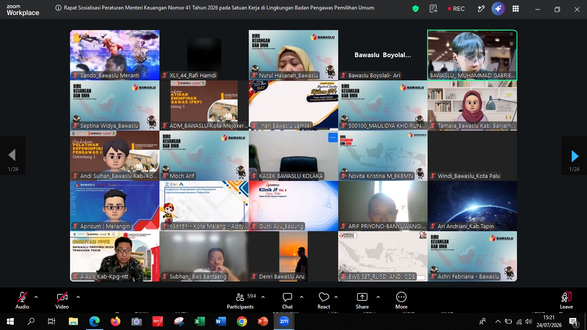Open three-dot options on KASEK BAWASLU KOLAKA tile
Image resolution: width=587 pixels, height=330 pixels.
coord(333,137)
